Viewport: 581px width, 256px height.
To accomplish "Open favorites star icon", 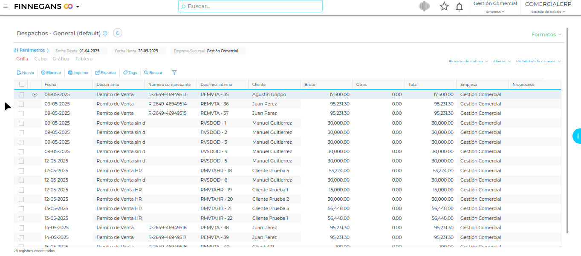I will tap(444, 6).
